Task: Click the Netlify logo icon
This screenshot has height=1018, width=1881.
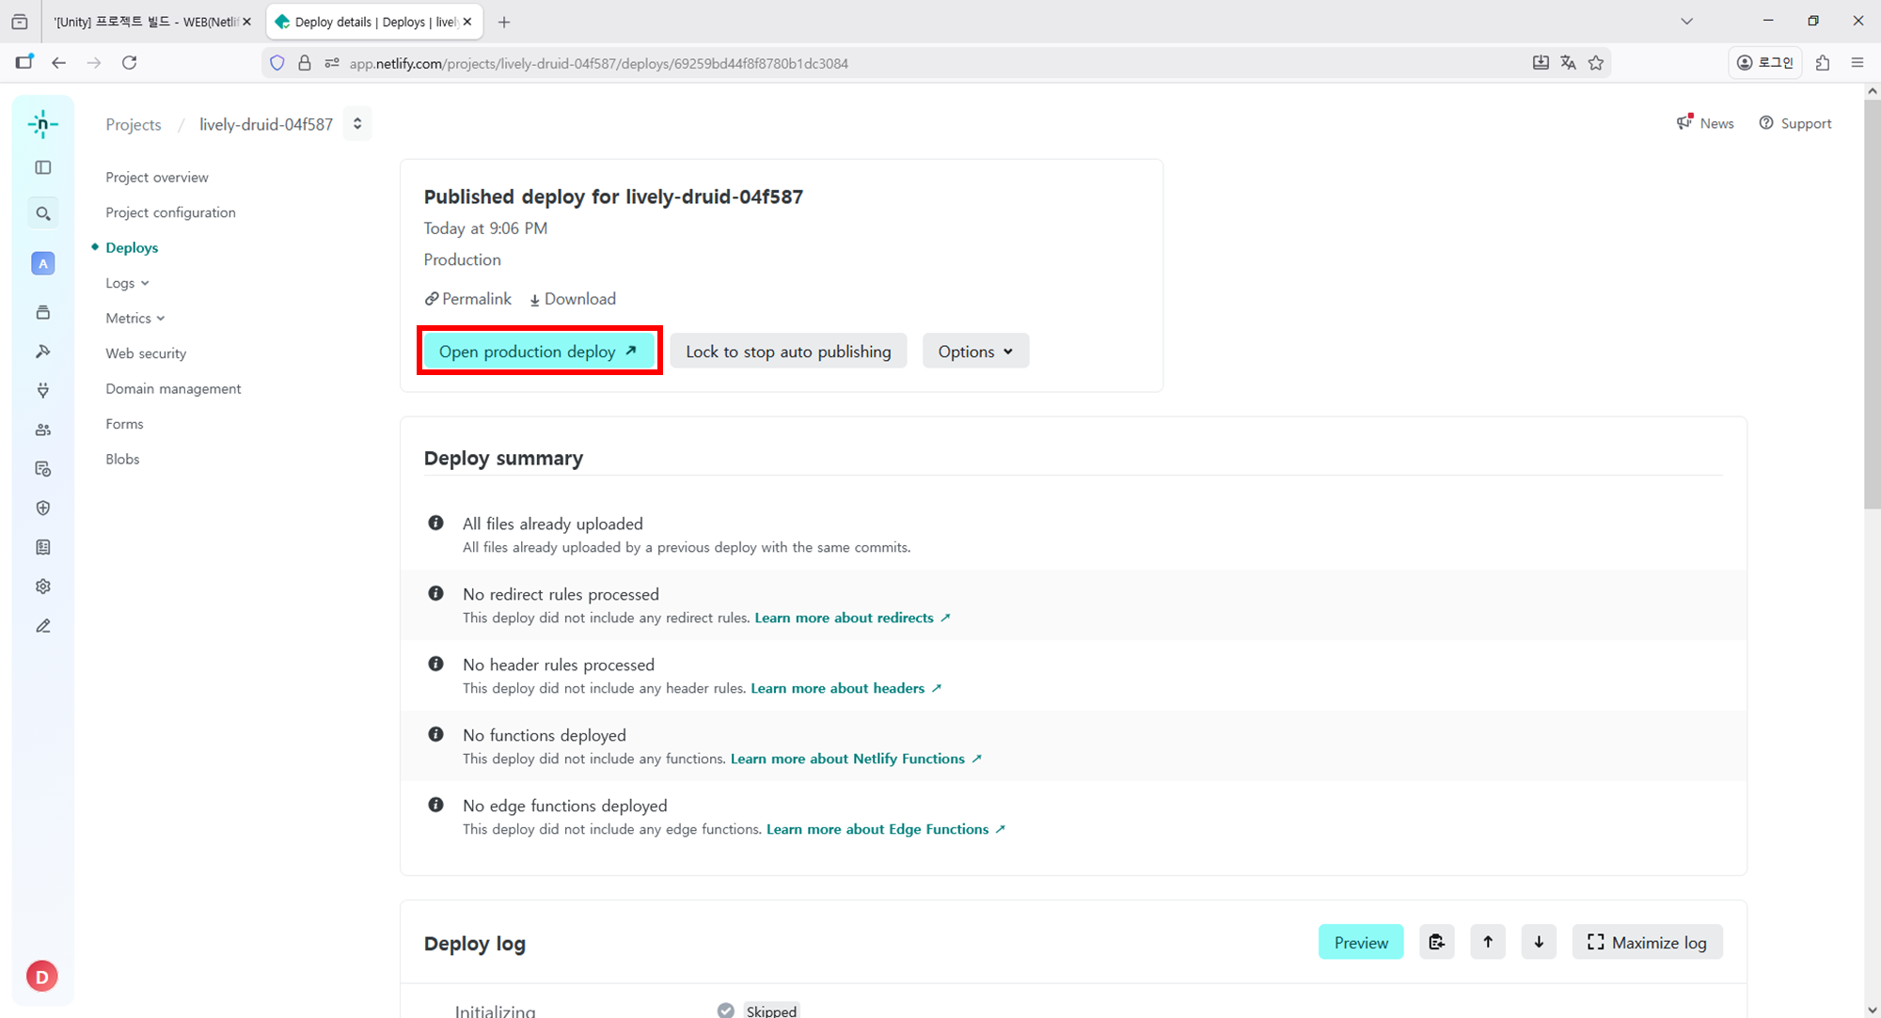Action: pos(42,124)
